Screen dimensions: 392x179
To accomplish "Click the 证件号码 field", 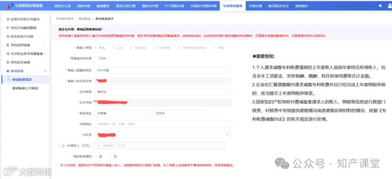I will tap(162, 102).
